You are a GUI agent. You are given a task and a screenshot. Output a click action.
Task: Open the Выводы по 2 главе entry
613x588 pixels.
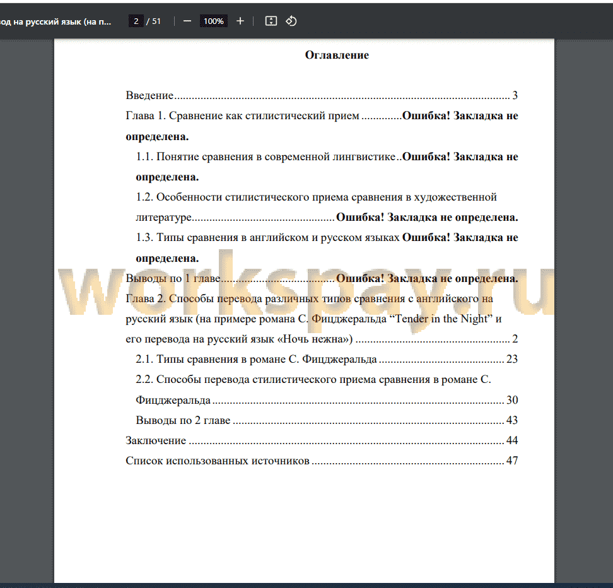coord(327,420)
